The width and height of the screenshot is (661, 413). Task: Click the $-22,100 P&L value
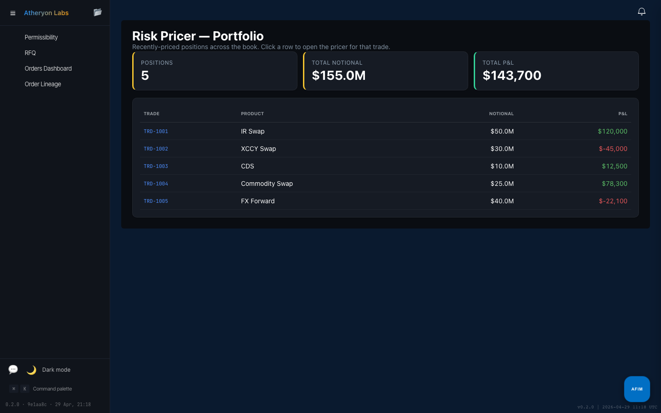[x=613, y=201]
